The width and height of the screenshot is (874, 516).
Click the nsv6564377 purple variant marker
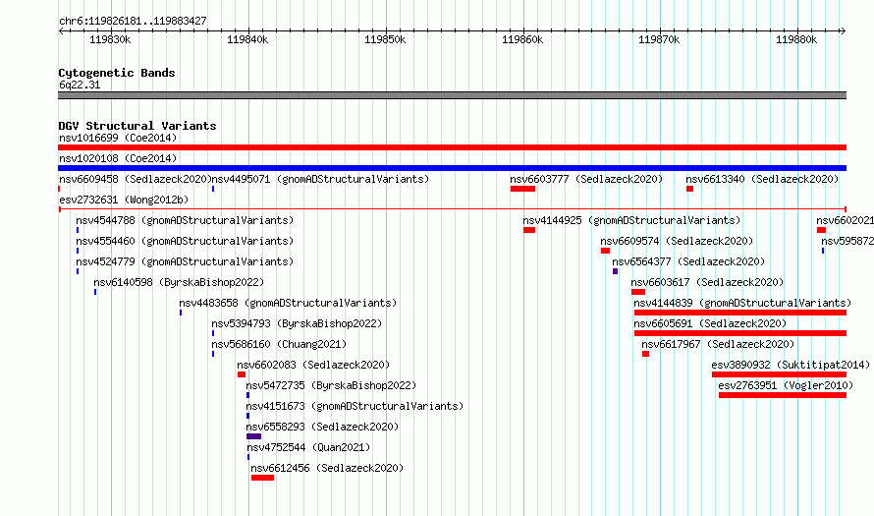(615, 271)
